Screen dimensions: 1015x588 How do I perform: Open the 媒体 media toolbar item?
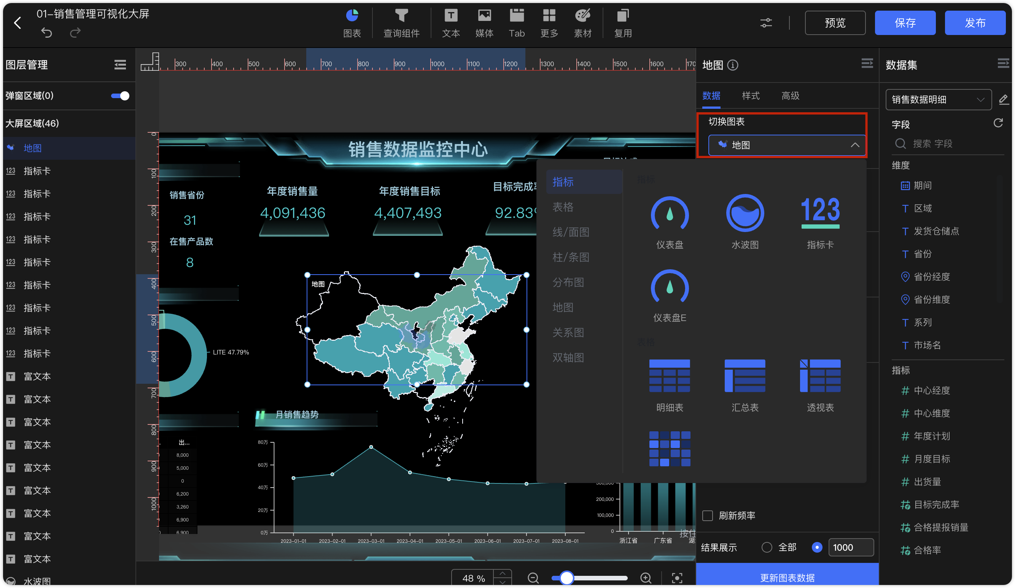[484, 23]
